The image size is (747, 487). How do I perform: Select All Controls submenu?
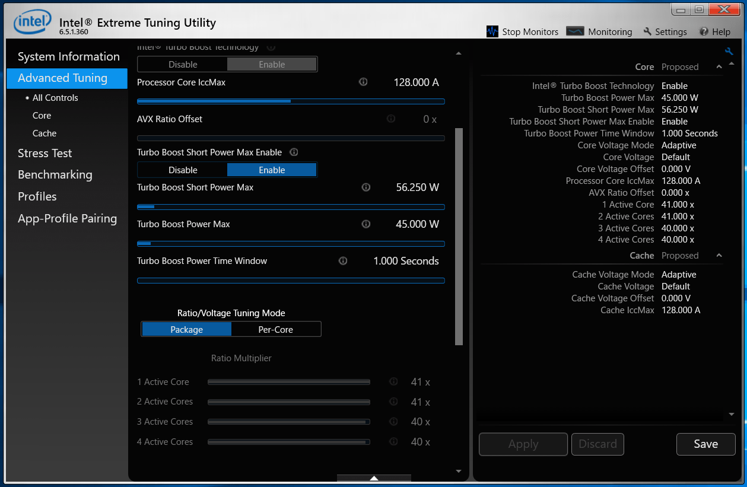pyautogui.click(x=55, y=98)
